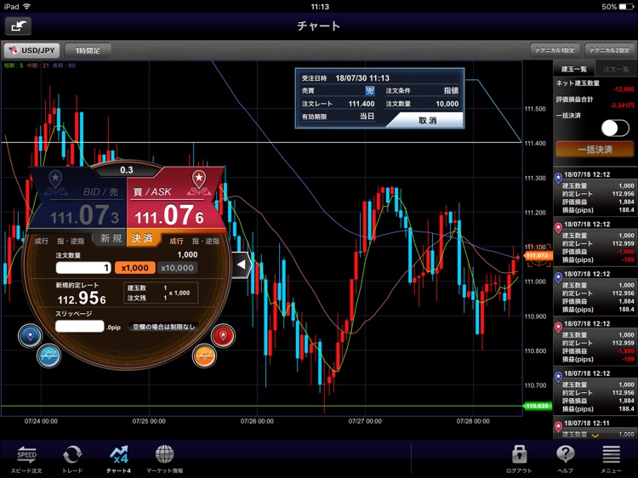Toggle the 一括決済 switch

point(615,128)
